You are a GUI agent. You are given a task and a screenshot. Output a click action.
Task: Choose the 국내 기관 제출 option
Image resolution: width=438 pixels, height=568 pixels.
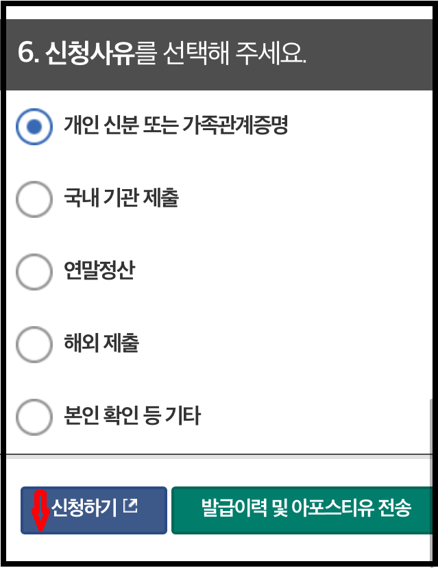pyautogui.click(x=34, y=199)
